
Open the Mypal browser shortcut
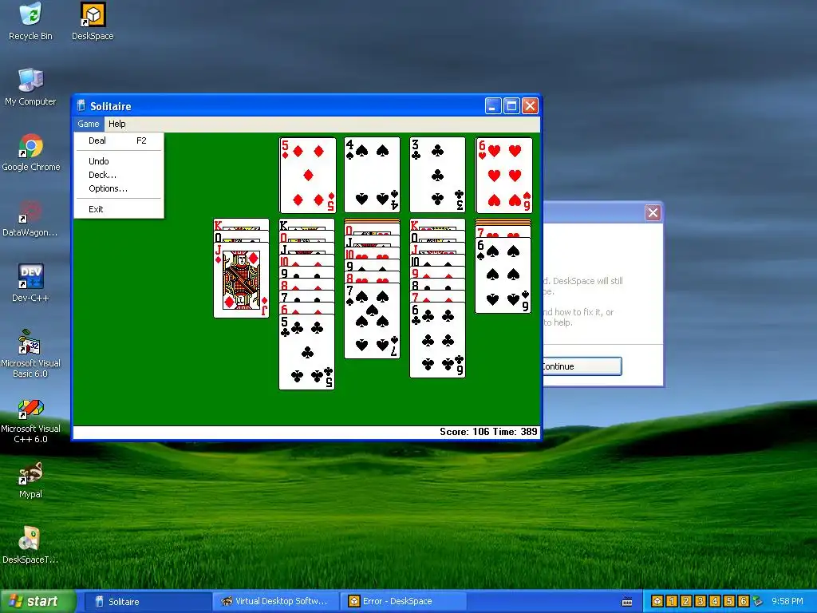coord(30,480)
